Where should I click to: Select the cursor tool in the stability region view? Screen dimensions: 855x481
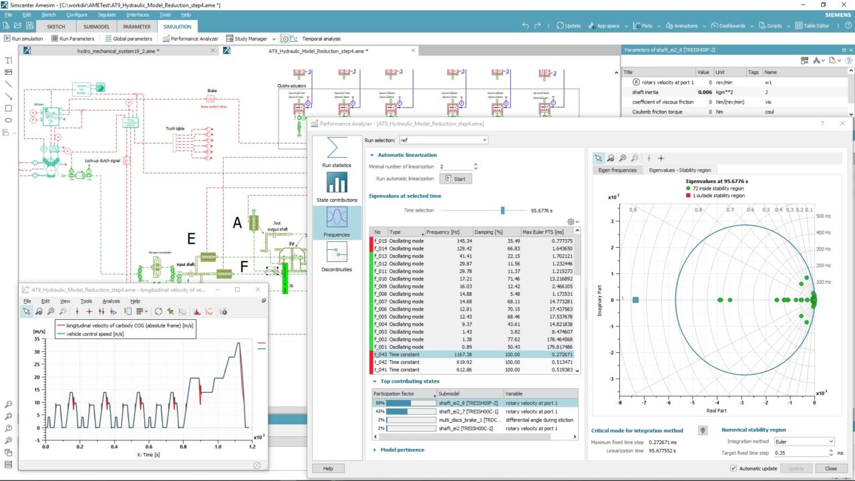point(599,158)
